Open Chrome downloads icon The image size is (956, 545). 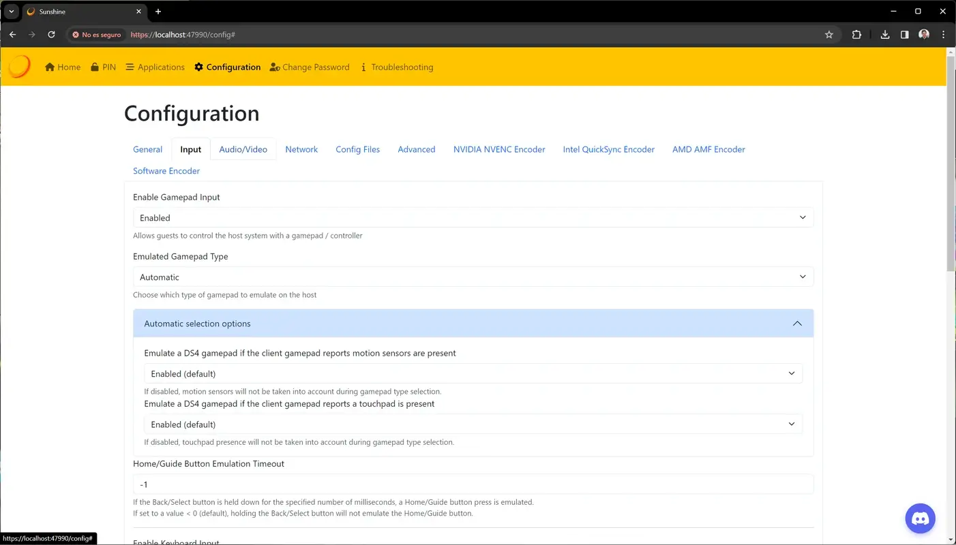tap(885, 35)
